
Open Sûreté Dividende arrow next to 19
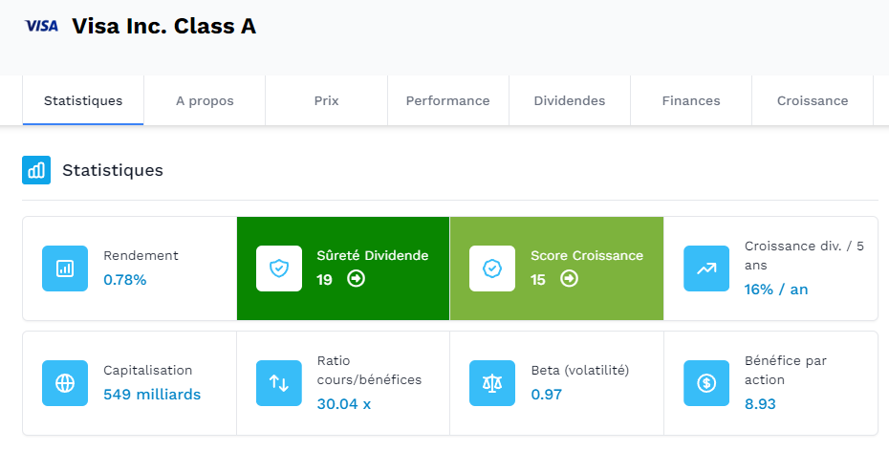coord(356,279)
